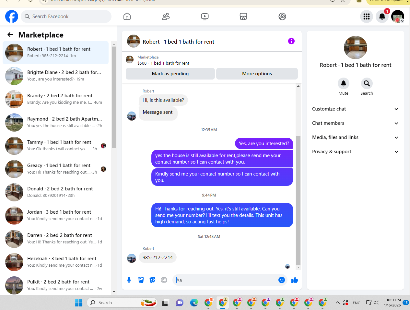Open the notifications bell with badge
410x310 pixels.
(382, 16)
